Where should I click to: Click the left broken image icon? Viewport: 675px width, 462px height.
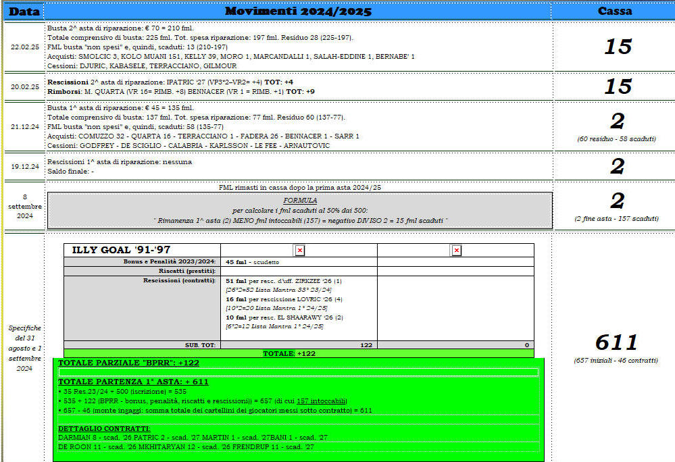pyautogui.click(x=299, y=251)
